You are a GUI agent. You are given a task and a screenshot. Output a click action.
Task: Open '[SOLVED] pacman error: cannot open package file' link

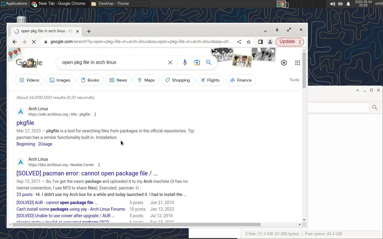tap(87, 173)
